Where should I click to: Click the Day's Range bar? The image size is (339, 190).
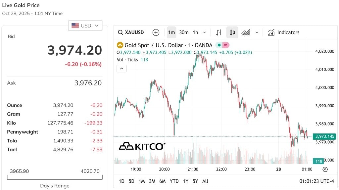[x=55, y=177]
